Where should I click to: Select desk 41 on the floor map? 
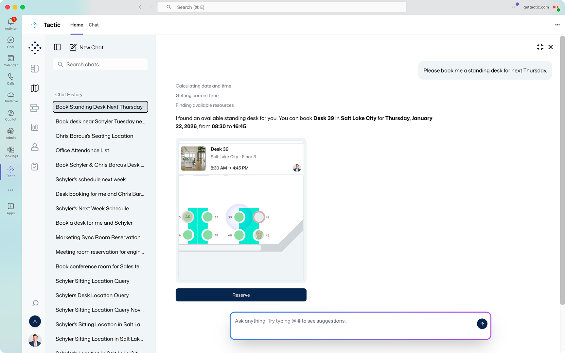pyautogui.click(x=259, y=217)
